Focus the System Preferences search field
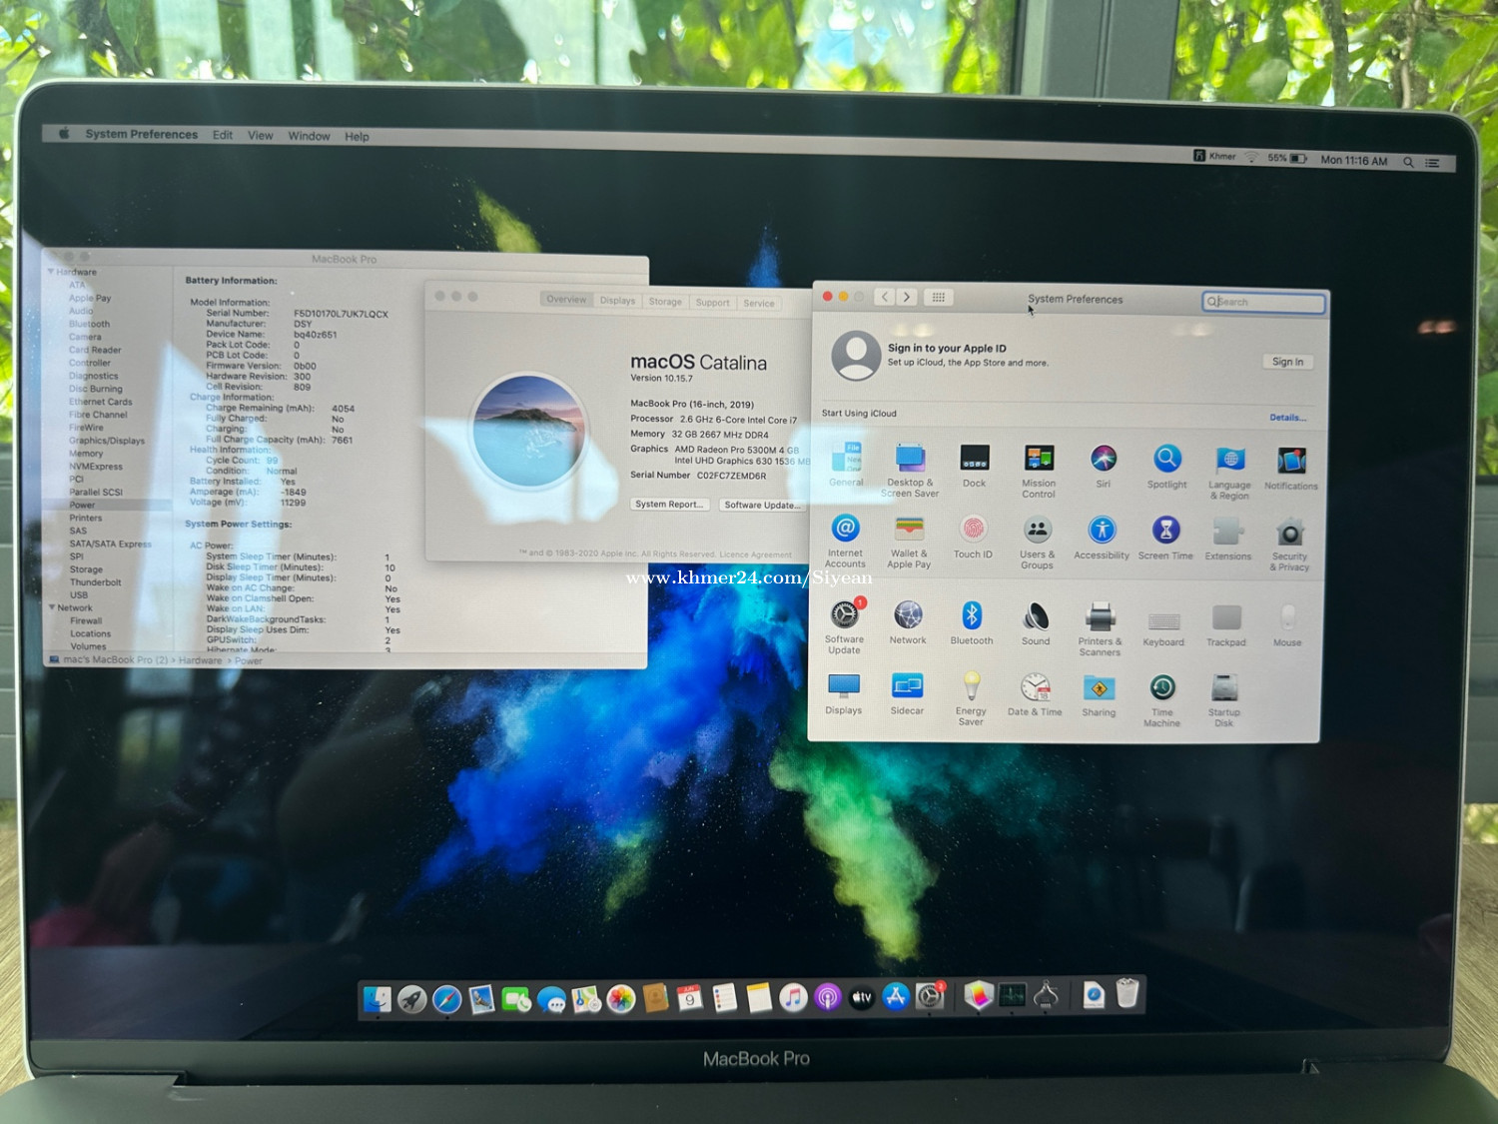This screenshot has height=1124, width=1498. (x=1263, y=302)
